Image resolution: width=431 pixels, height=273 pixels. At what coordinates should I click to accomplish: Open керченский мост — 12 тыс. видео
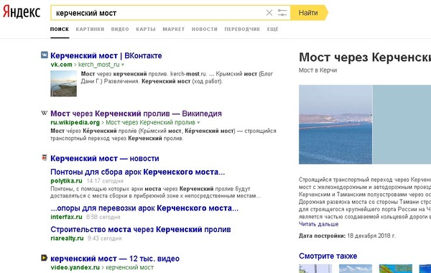(x=115, y=259)
